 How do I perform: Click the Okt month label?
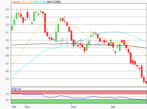[x=14, y=107]
